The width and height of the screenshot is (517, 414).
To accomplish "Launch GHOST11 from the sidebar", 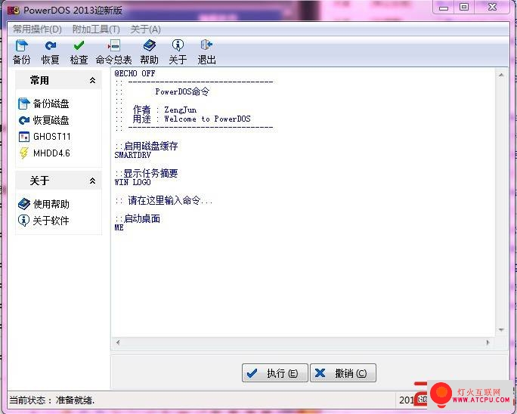I will (51, 137).
